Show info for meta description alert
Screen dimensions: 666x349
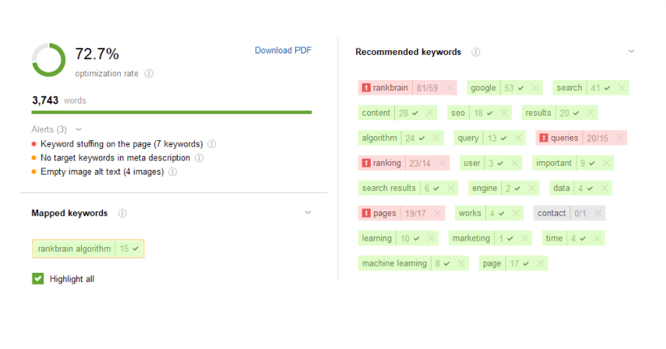click(199, 158)
